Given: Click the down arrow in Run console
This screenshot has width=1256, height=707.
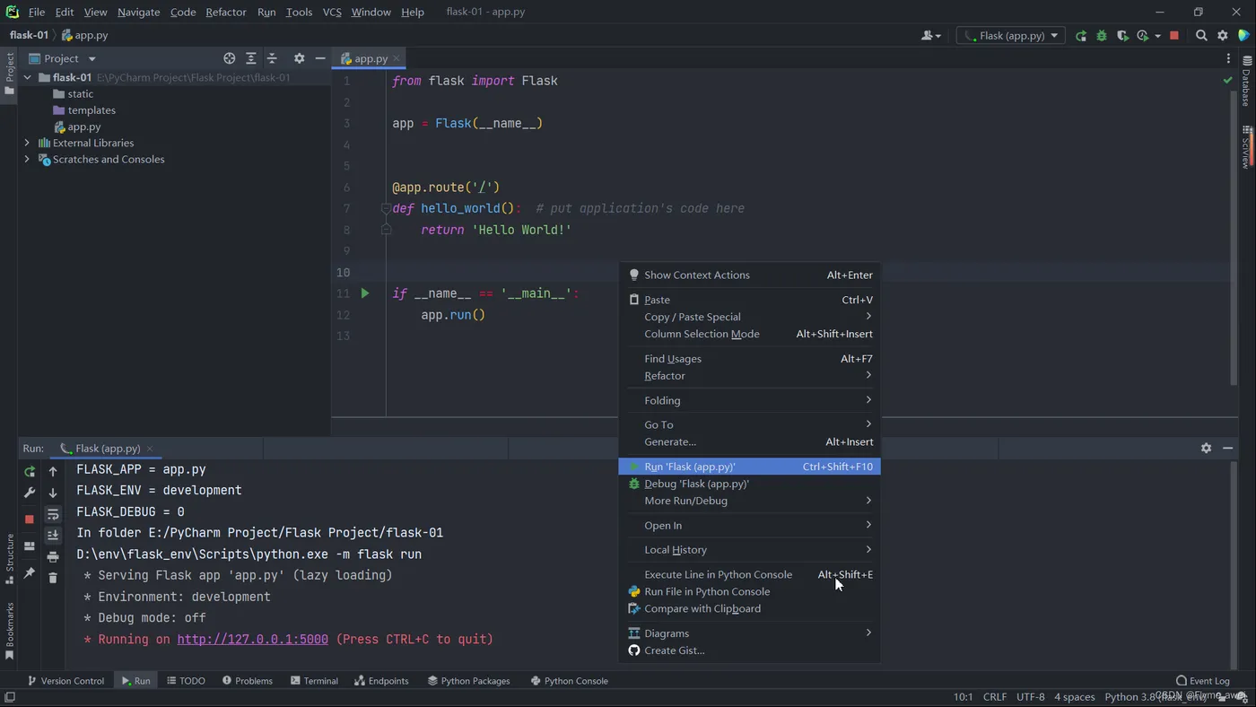Looking at the screenshot, I should [53, 493].
